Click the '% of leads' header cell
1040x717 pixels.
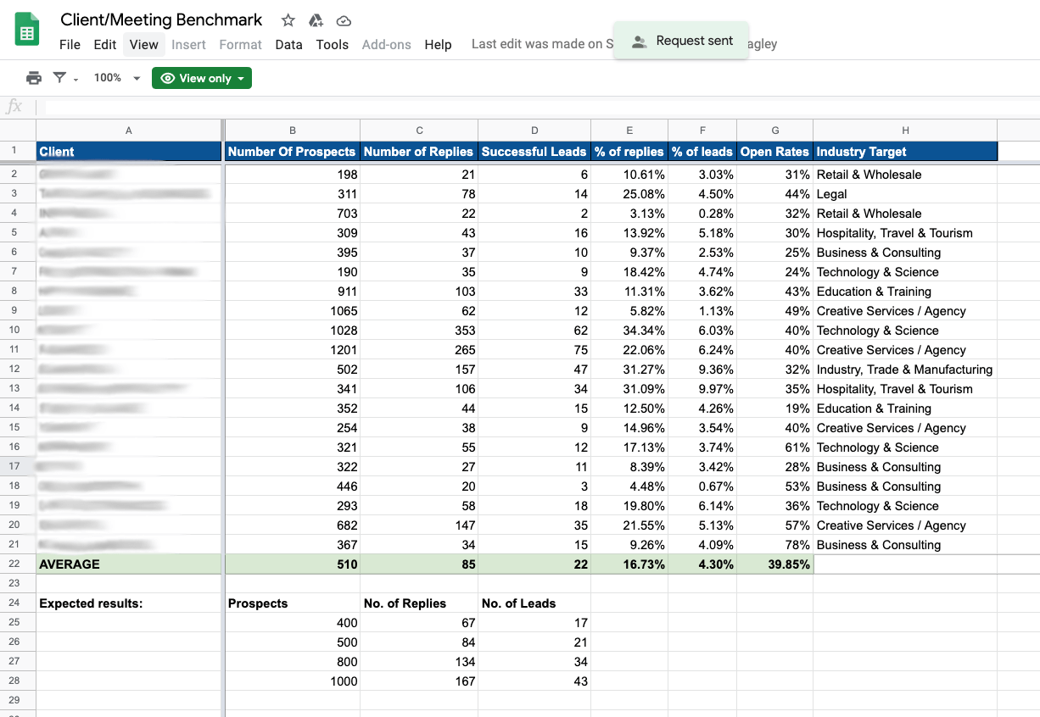pos(702,152)
